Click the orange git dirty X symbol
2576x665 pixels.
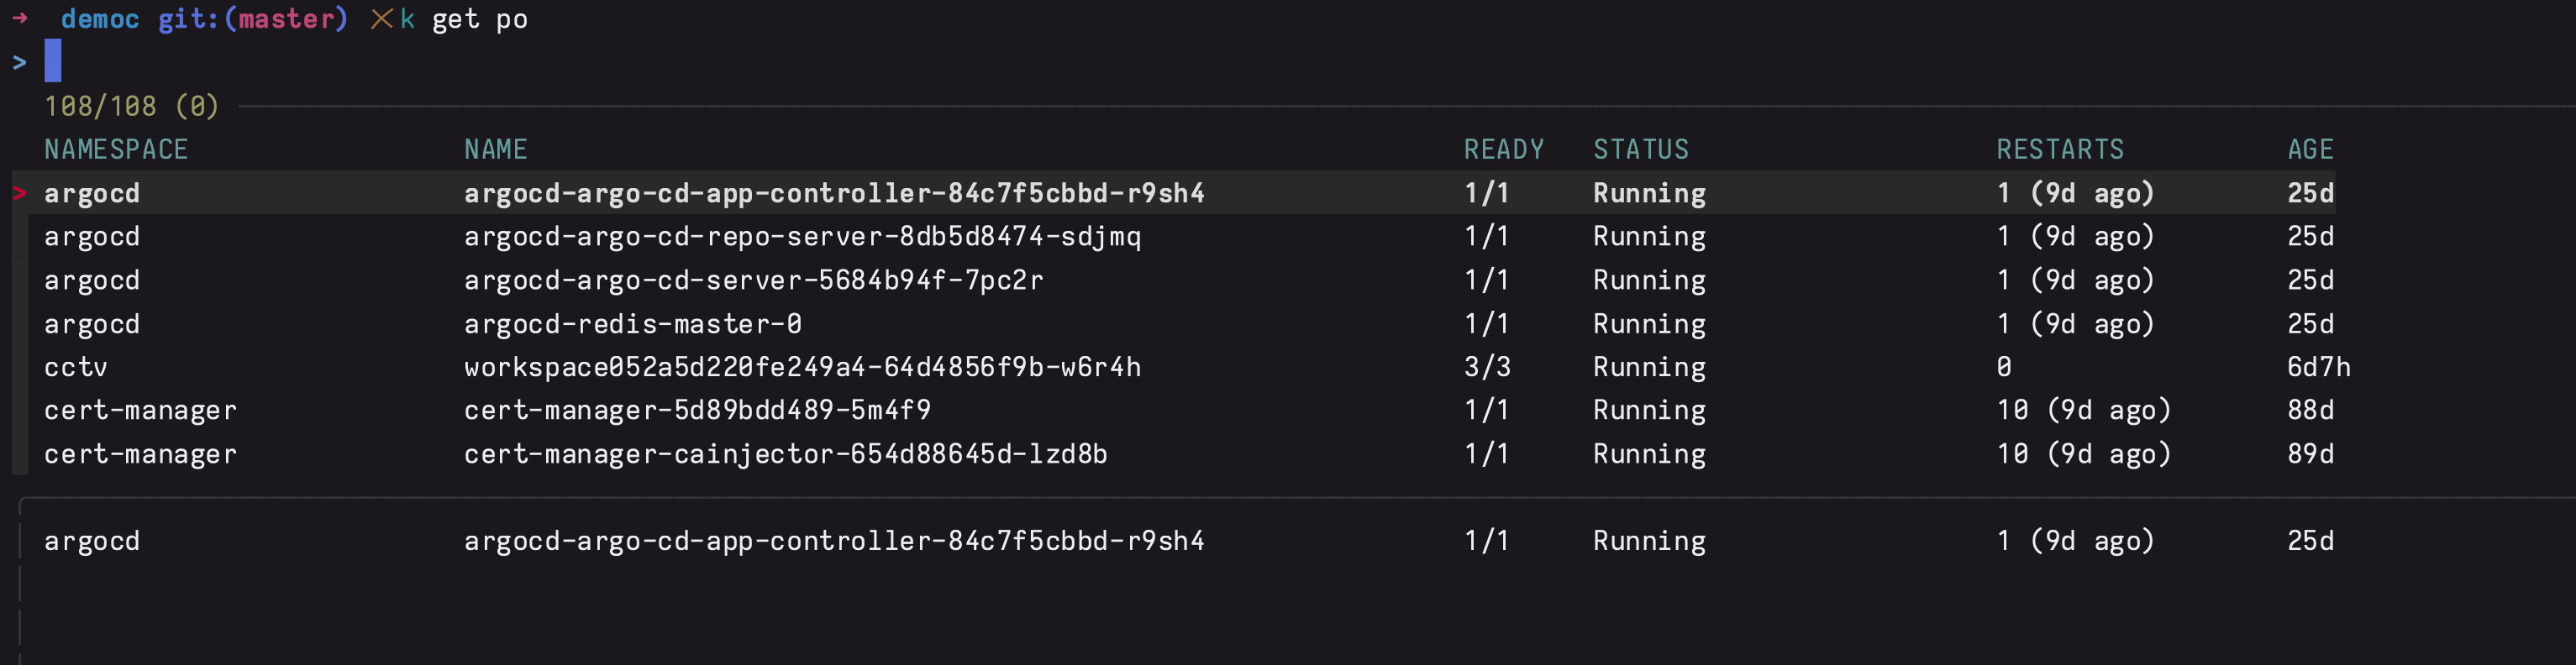pos(381,19)
